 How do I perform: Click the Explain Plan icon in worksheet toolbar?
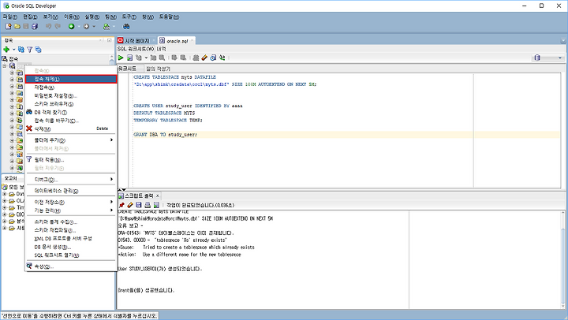point(139,58)
